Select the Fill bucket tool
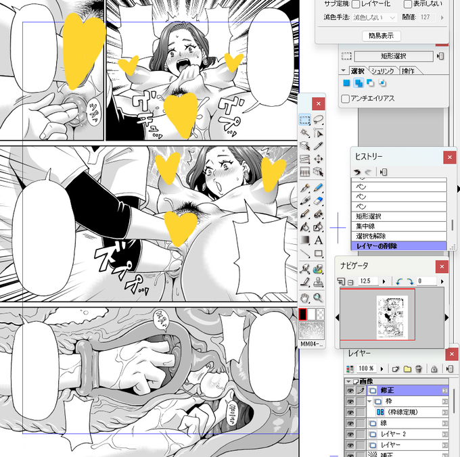 [305, 227]
